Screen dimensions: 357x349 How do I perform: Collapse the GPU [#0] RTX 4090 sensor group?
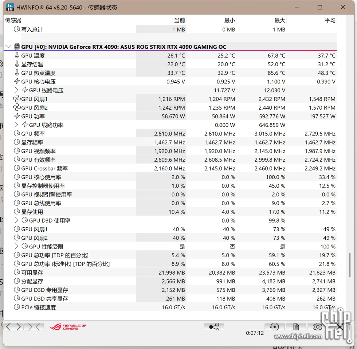pos(8,47)
